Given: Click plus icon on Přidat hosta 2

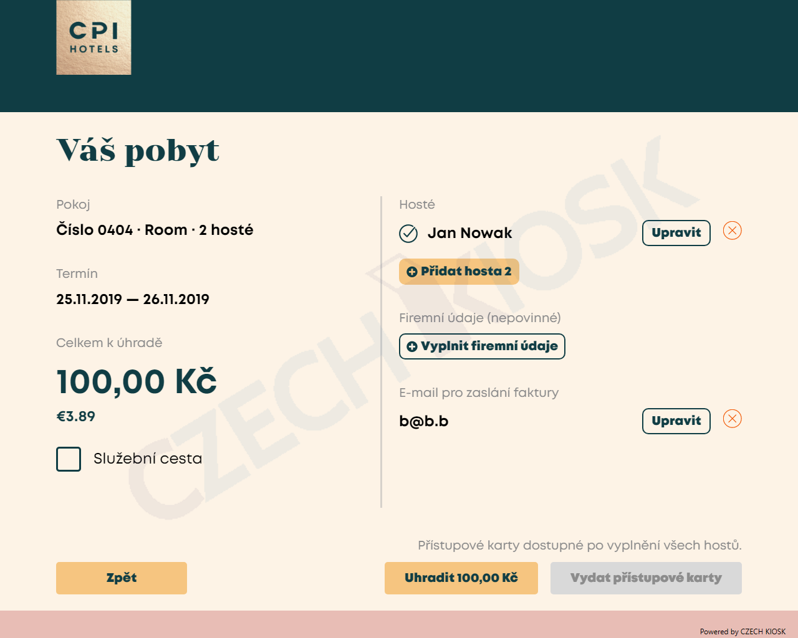Looking at the screenshot, I should coord(411,272).
